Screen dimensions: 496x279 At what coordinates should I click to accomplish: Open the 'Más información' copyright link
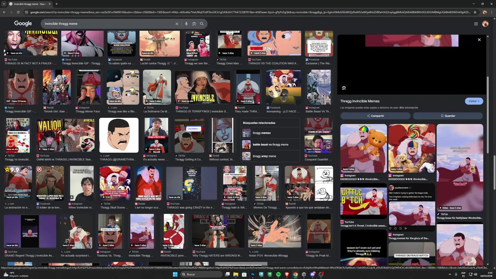[409, 107]
